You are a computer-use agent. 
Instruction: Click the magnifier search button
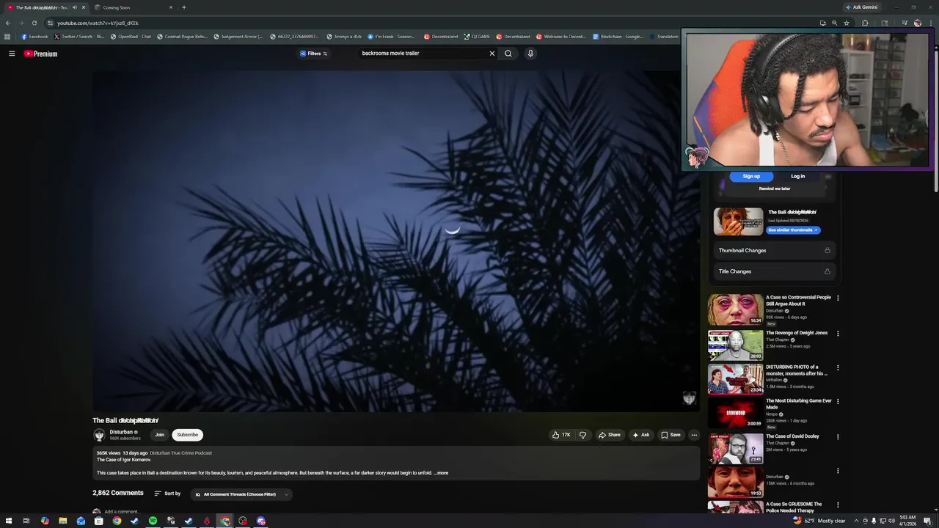508,54
